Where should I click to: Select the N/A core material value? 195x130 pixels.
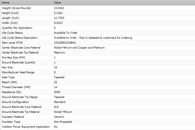coord(56,107)
